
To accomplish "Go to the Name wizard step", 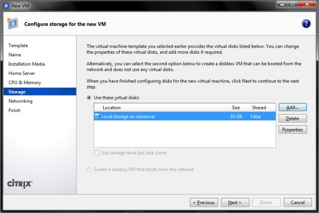I will [14, 55].
